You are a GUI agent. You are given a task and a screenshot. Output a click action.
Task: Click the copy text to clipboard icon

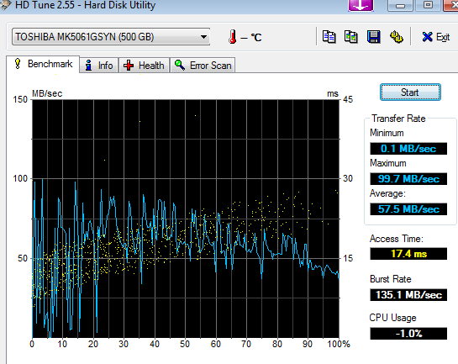tap(329, 37)
